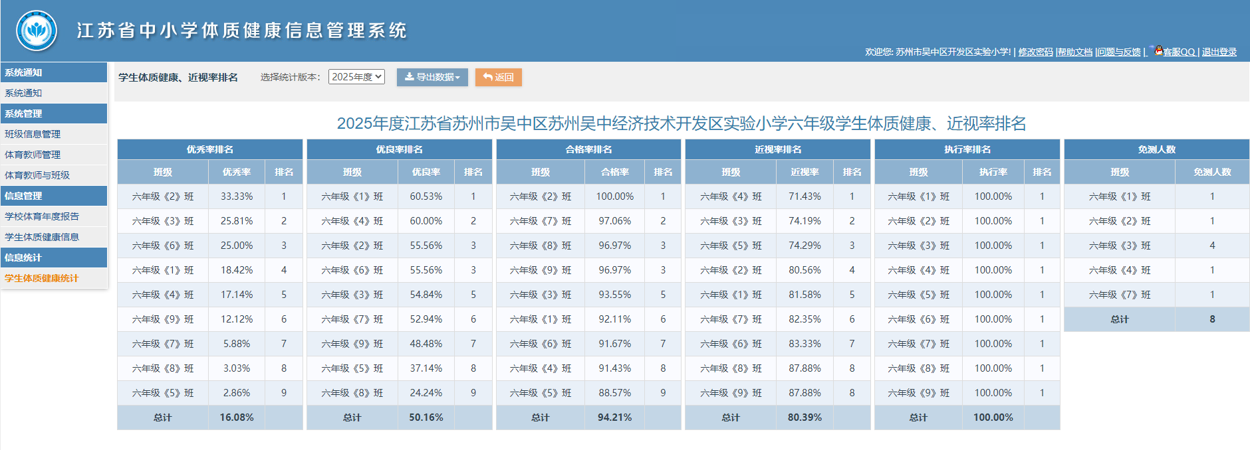The width and height of the screenshot is (1250, 450).
Task: Click highlighted 学生体质健康统计 menu item
Action: 41,278
